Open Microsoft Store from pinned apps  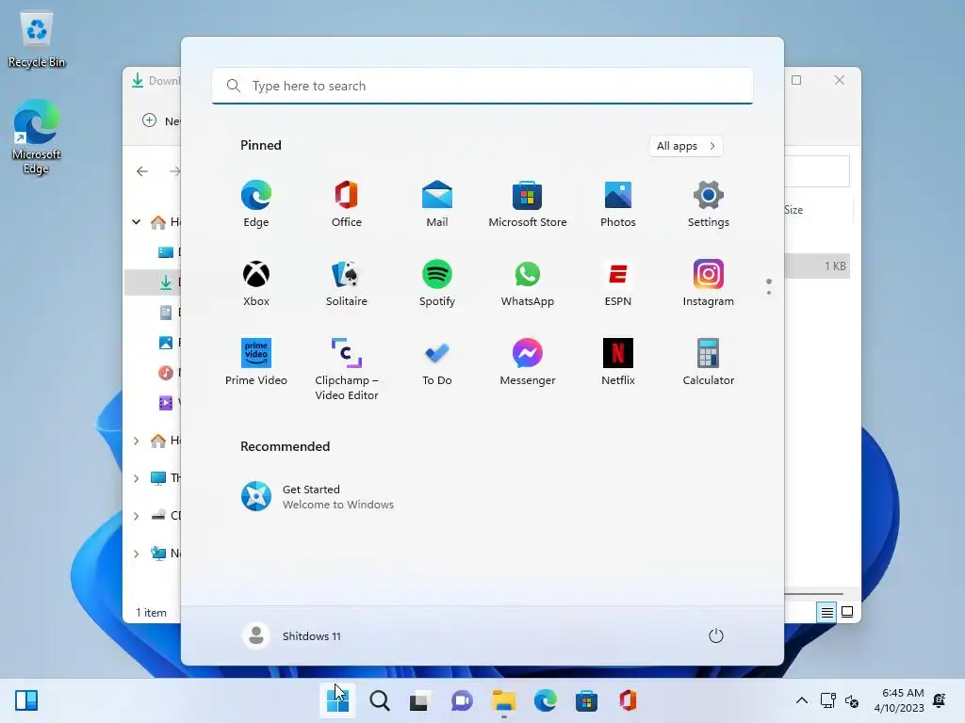(528, 204)
